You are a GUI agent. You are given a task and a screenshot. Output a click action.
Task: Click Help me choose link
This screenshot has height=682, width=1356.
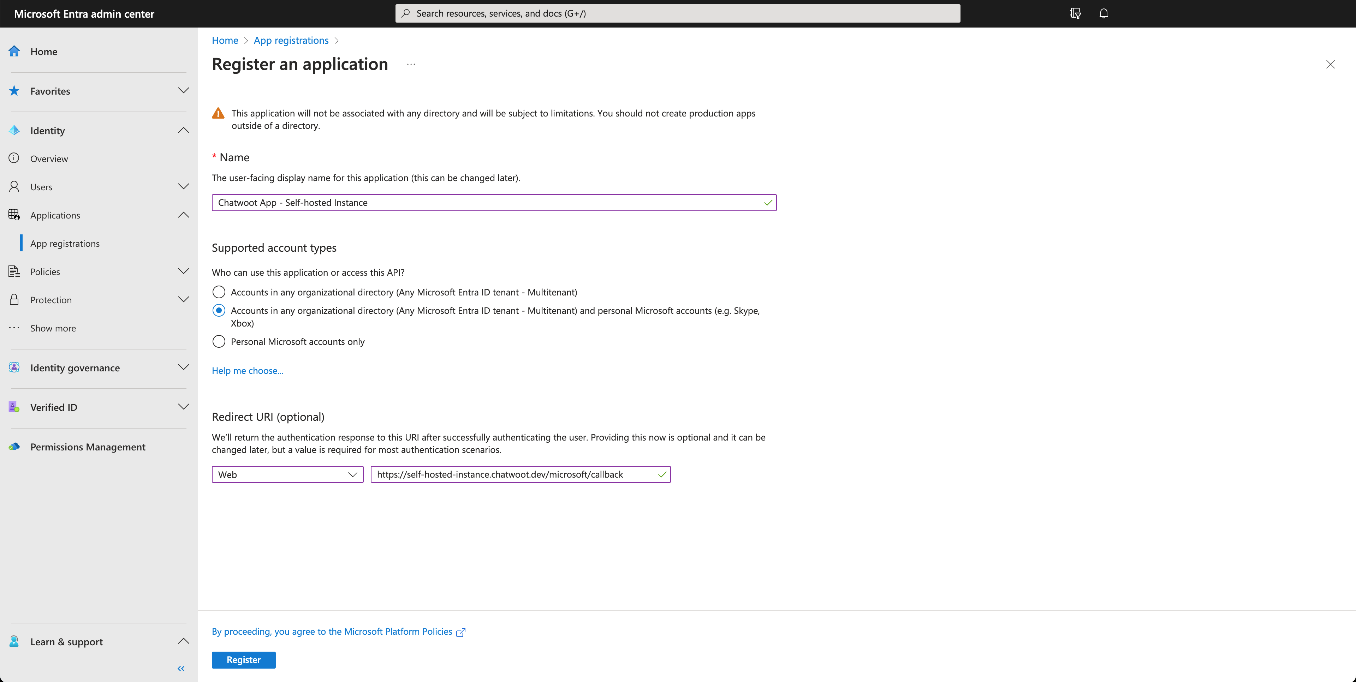coord(248,370)
